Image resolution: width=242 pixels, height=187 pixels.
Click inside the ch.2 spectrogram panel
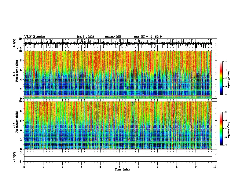point(118,125)
